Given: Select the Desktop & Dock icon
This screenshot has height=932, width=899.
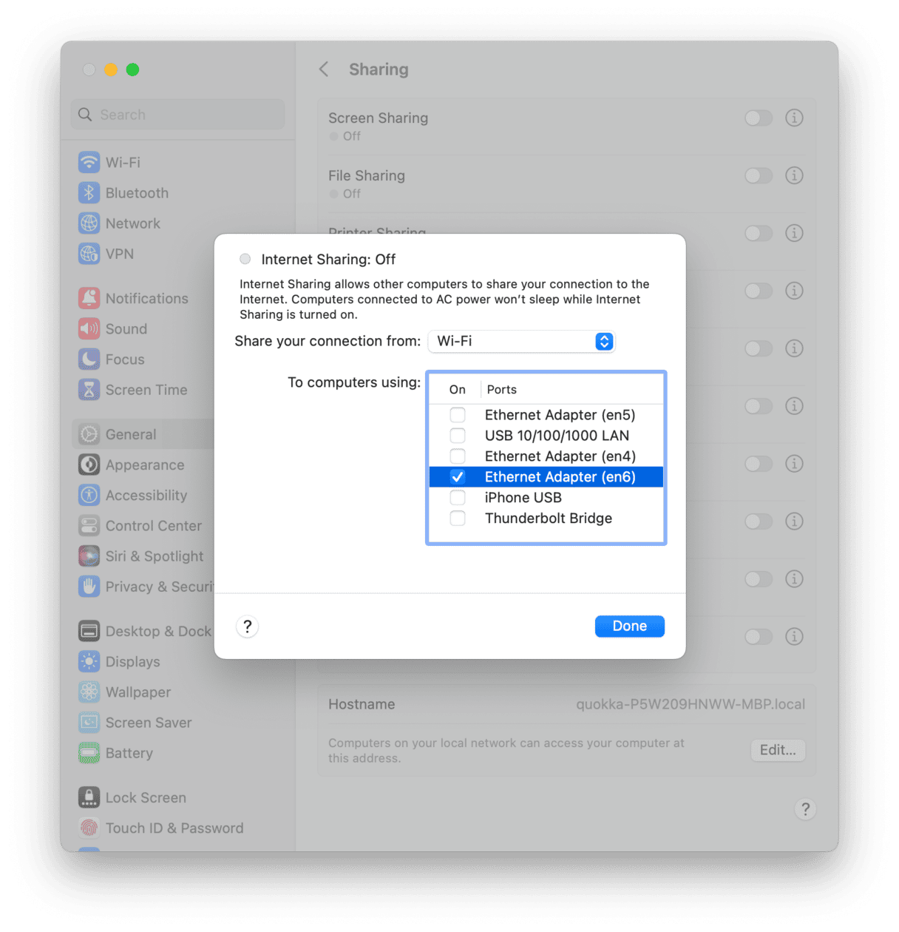Looking at the screenshot, I should click(x=89, y=631).
